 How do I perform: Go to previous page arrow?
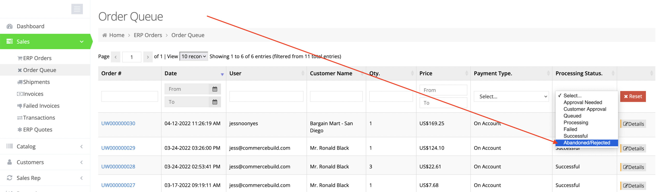pos(116,57)
